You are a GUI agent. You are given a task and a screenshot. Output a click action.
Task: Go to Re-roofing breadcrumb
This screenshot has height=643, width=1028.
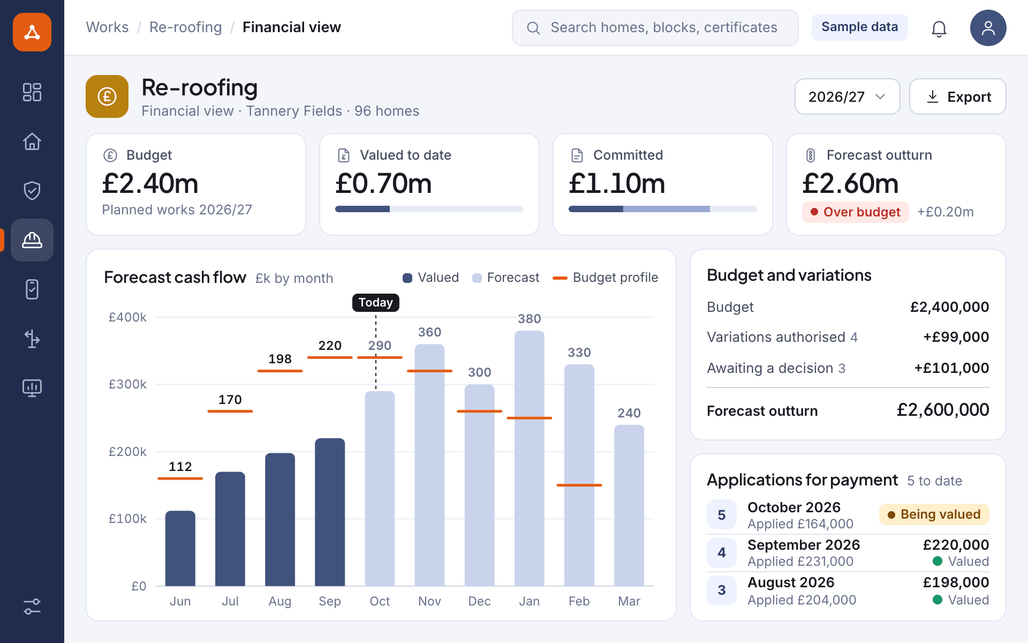tap(185, 27)
